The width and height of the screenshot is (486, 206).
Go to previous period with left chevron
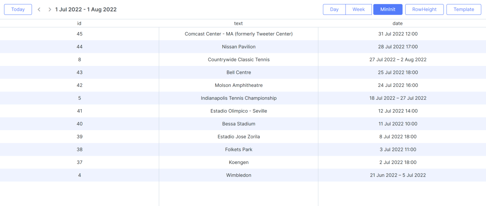(39, 9)
